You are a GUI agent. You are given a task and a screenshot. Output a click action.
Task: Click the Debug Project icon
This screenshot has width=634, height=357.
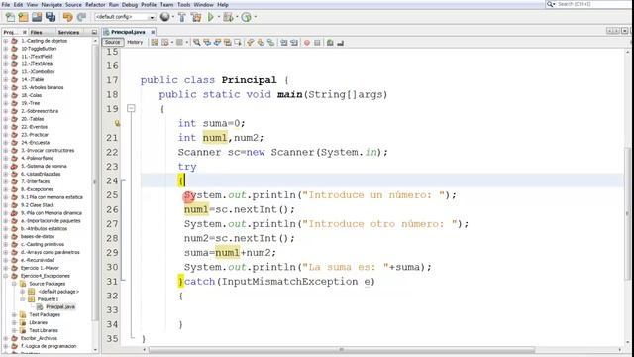click(x=228, y=17)
